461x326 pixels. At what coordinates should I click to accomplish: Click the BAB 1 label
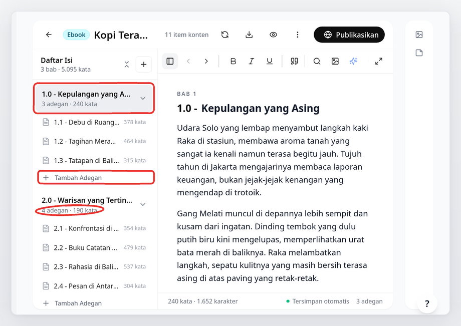pos(187,94)
